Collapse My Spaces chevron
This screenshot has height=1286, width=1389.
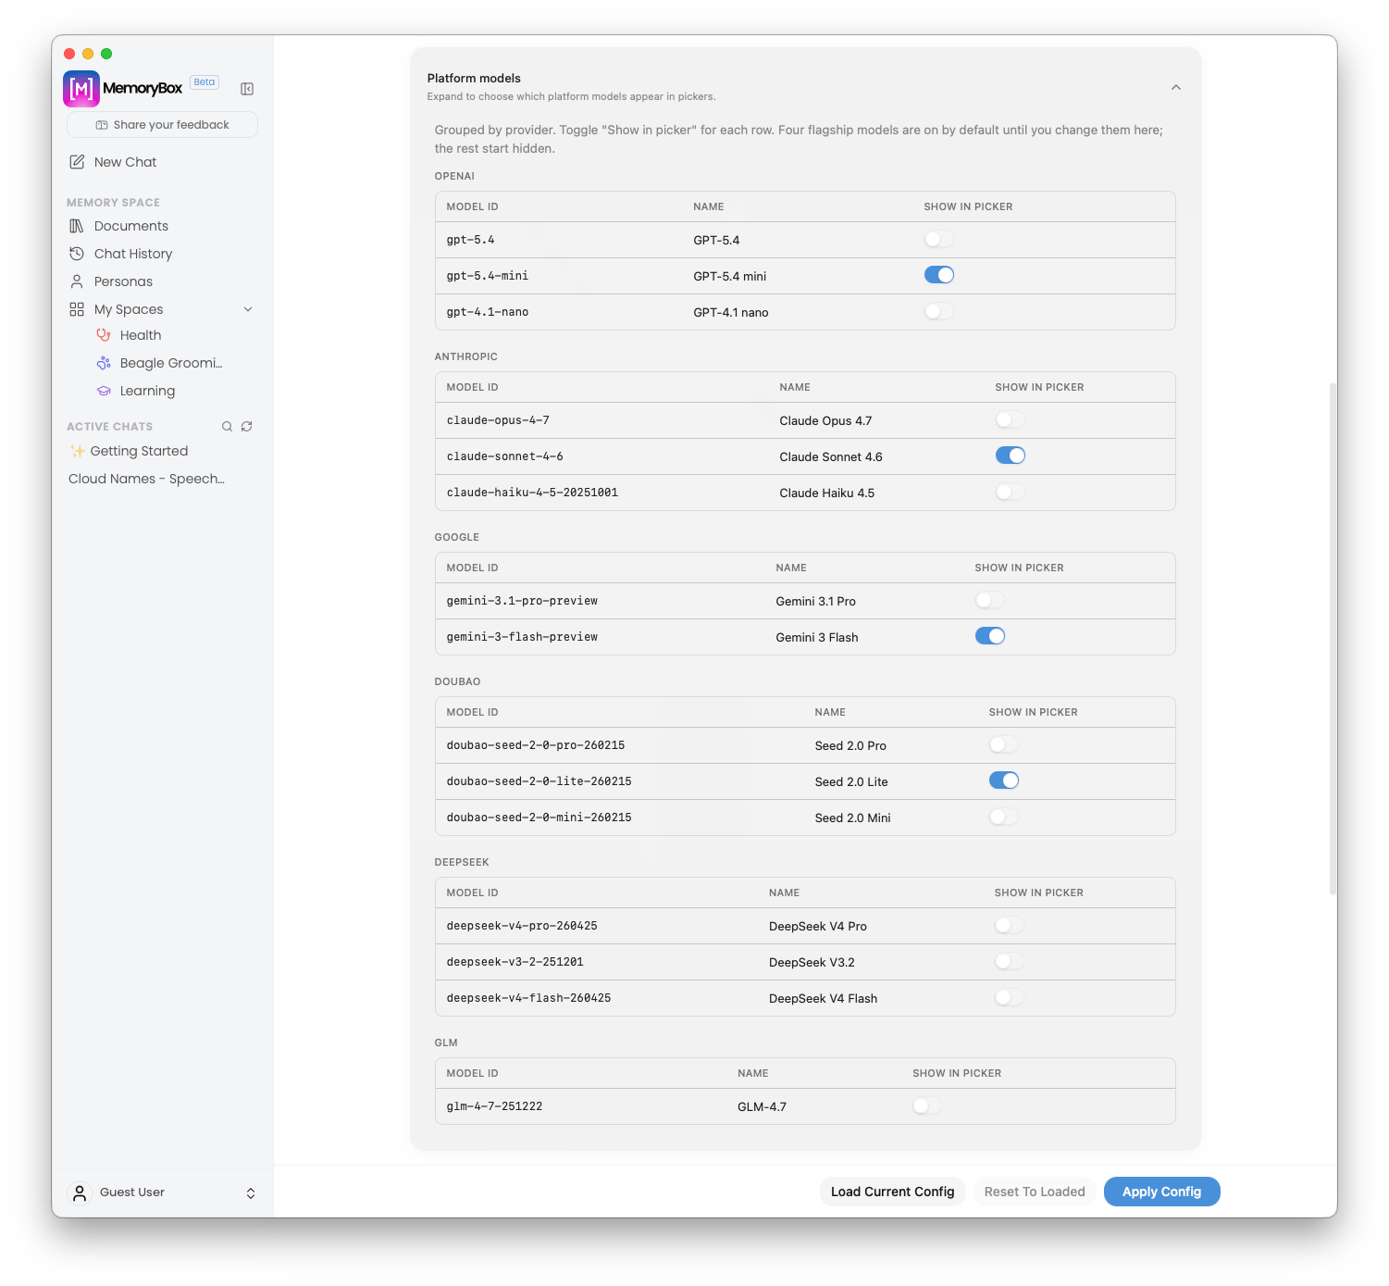click(248, 309)
